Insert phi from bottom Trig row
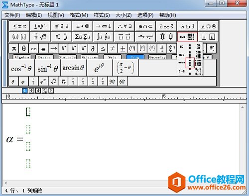Viewport: 249px width, 196px height. click(x=23, y=82)
